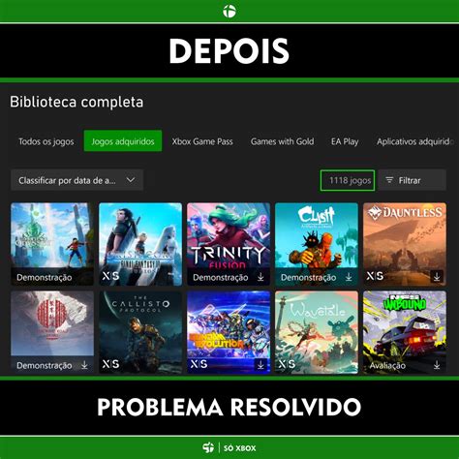Open Aplicativos adquiridos tab
The width and height of the screenshot is (459, 459).
pyautogui.click(x=415, y=141)
